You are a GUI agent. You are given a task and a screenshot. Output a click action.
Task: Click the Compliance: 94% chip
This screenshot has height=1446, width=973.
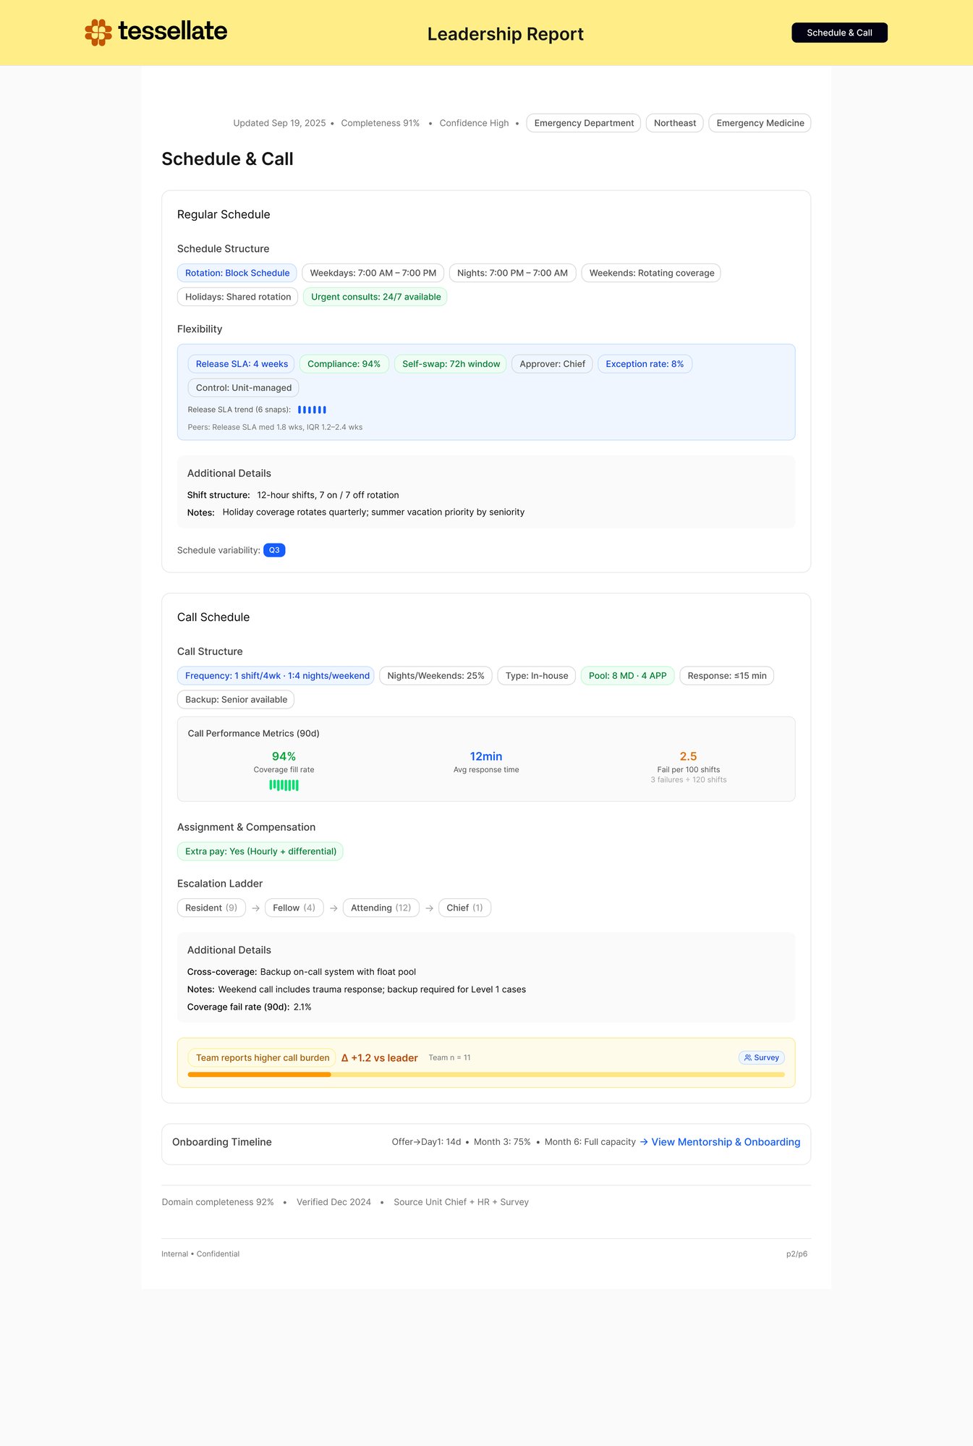point(344,364)
